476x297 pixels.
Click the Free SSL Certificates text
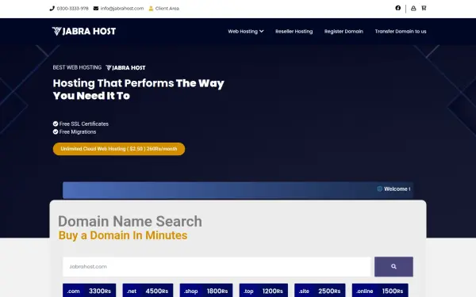click(84, 124)
